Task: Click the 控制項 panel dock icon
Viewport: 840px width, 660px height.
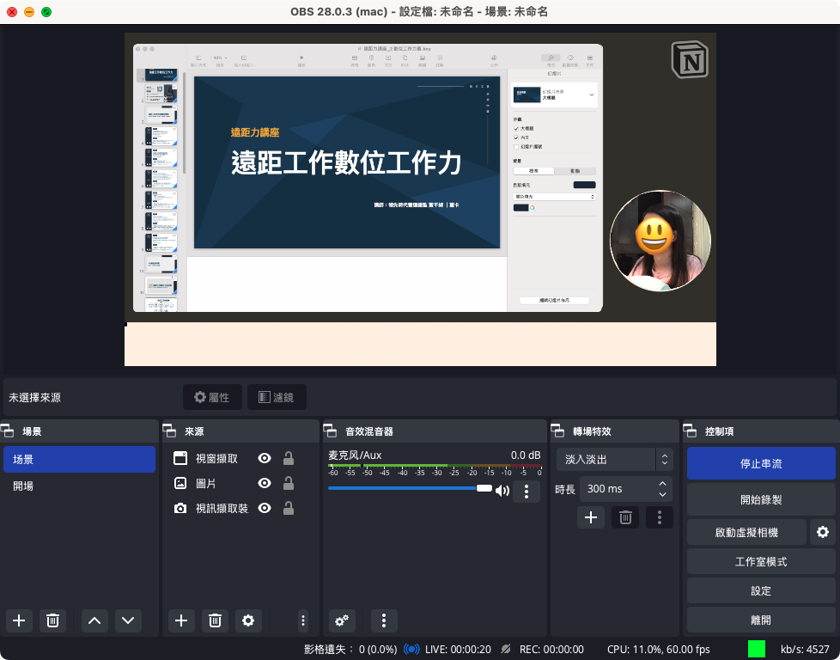Action: (690, 431)
